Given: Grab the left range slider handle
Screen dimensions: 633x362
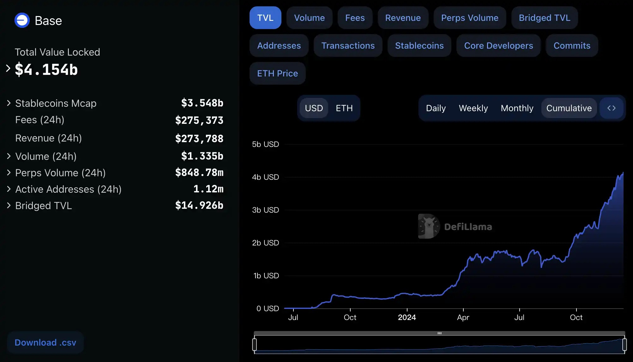Looking at the screenshot, I should (x=255, y=344).
